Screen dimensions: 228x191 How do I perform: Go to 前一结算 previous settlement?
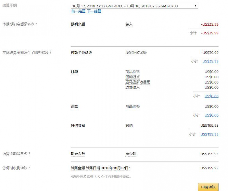pyautogui.click(x=78, y=11)
